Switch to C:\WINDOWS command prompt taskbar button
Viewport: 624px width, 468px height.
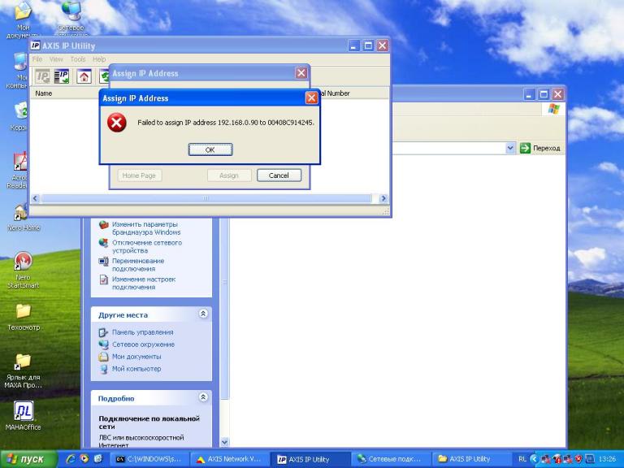pos(149,459)
